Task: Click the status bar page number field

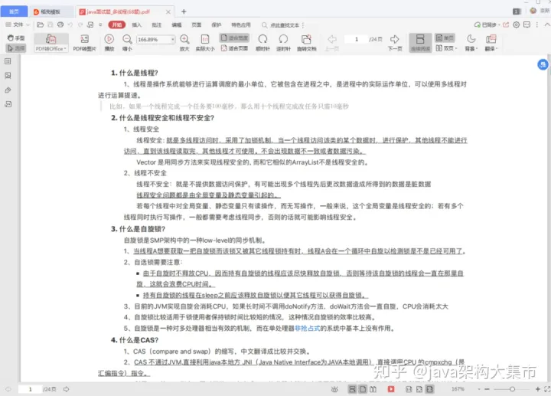Action: pyautogui.click(x=30, y=389)
